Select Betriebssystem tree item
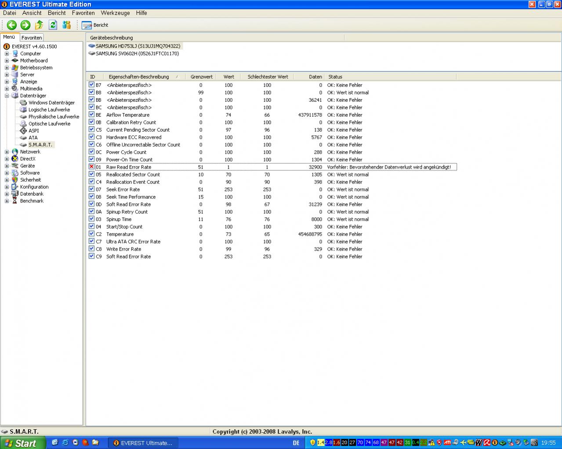Screen dimensions: 562x449 point(36,68)
